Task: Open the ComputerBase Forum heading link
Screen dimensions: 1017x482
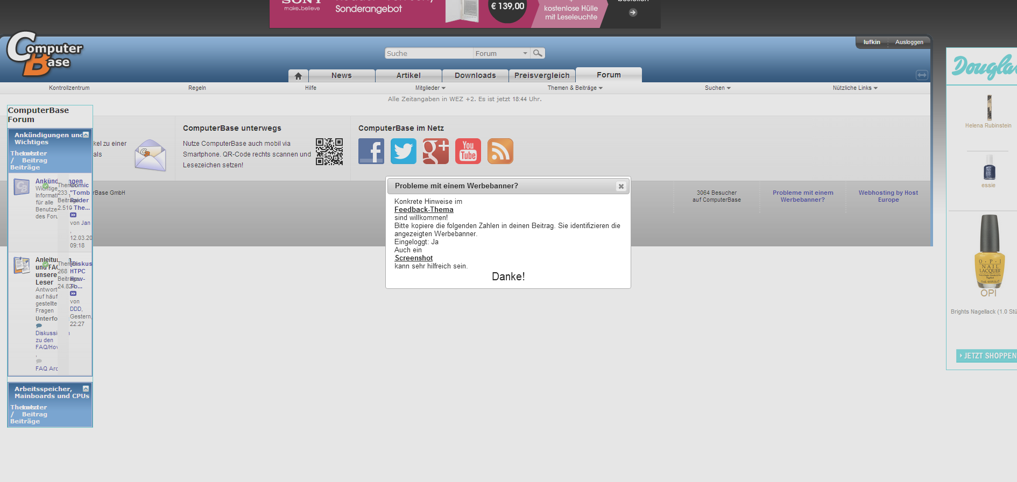Action: click(x=38, y=115)
